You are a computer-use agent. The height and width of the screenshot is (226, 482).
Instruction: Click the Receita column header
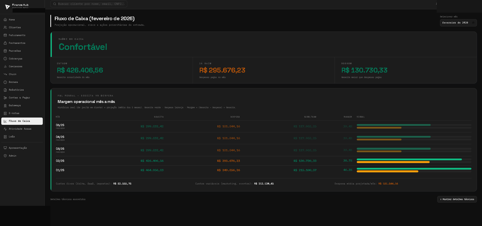tap(159, 117)
